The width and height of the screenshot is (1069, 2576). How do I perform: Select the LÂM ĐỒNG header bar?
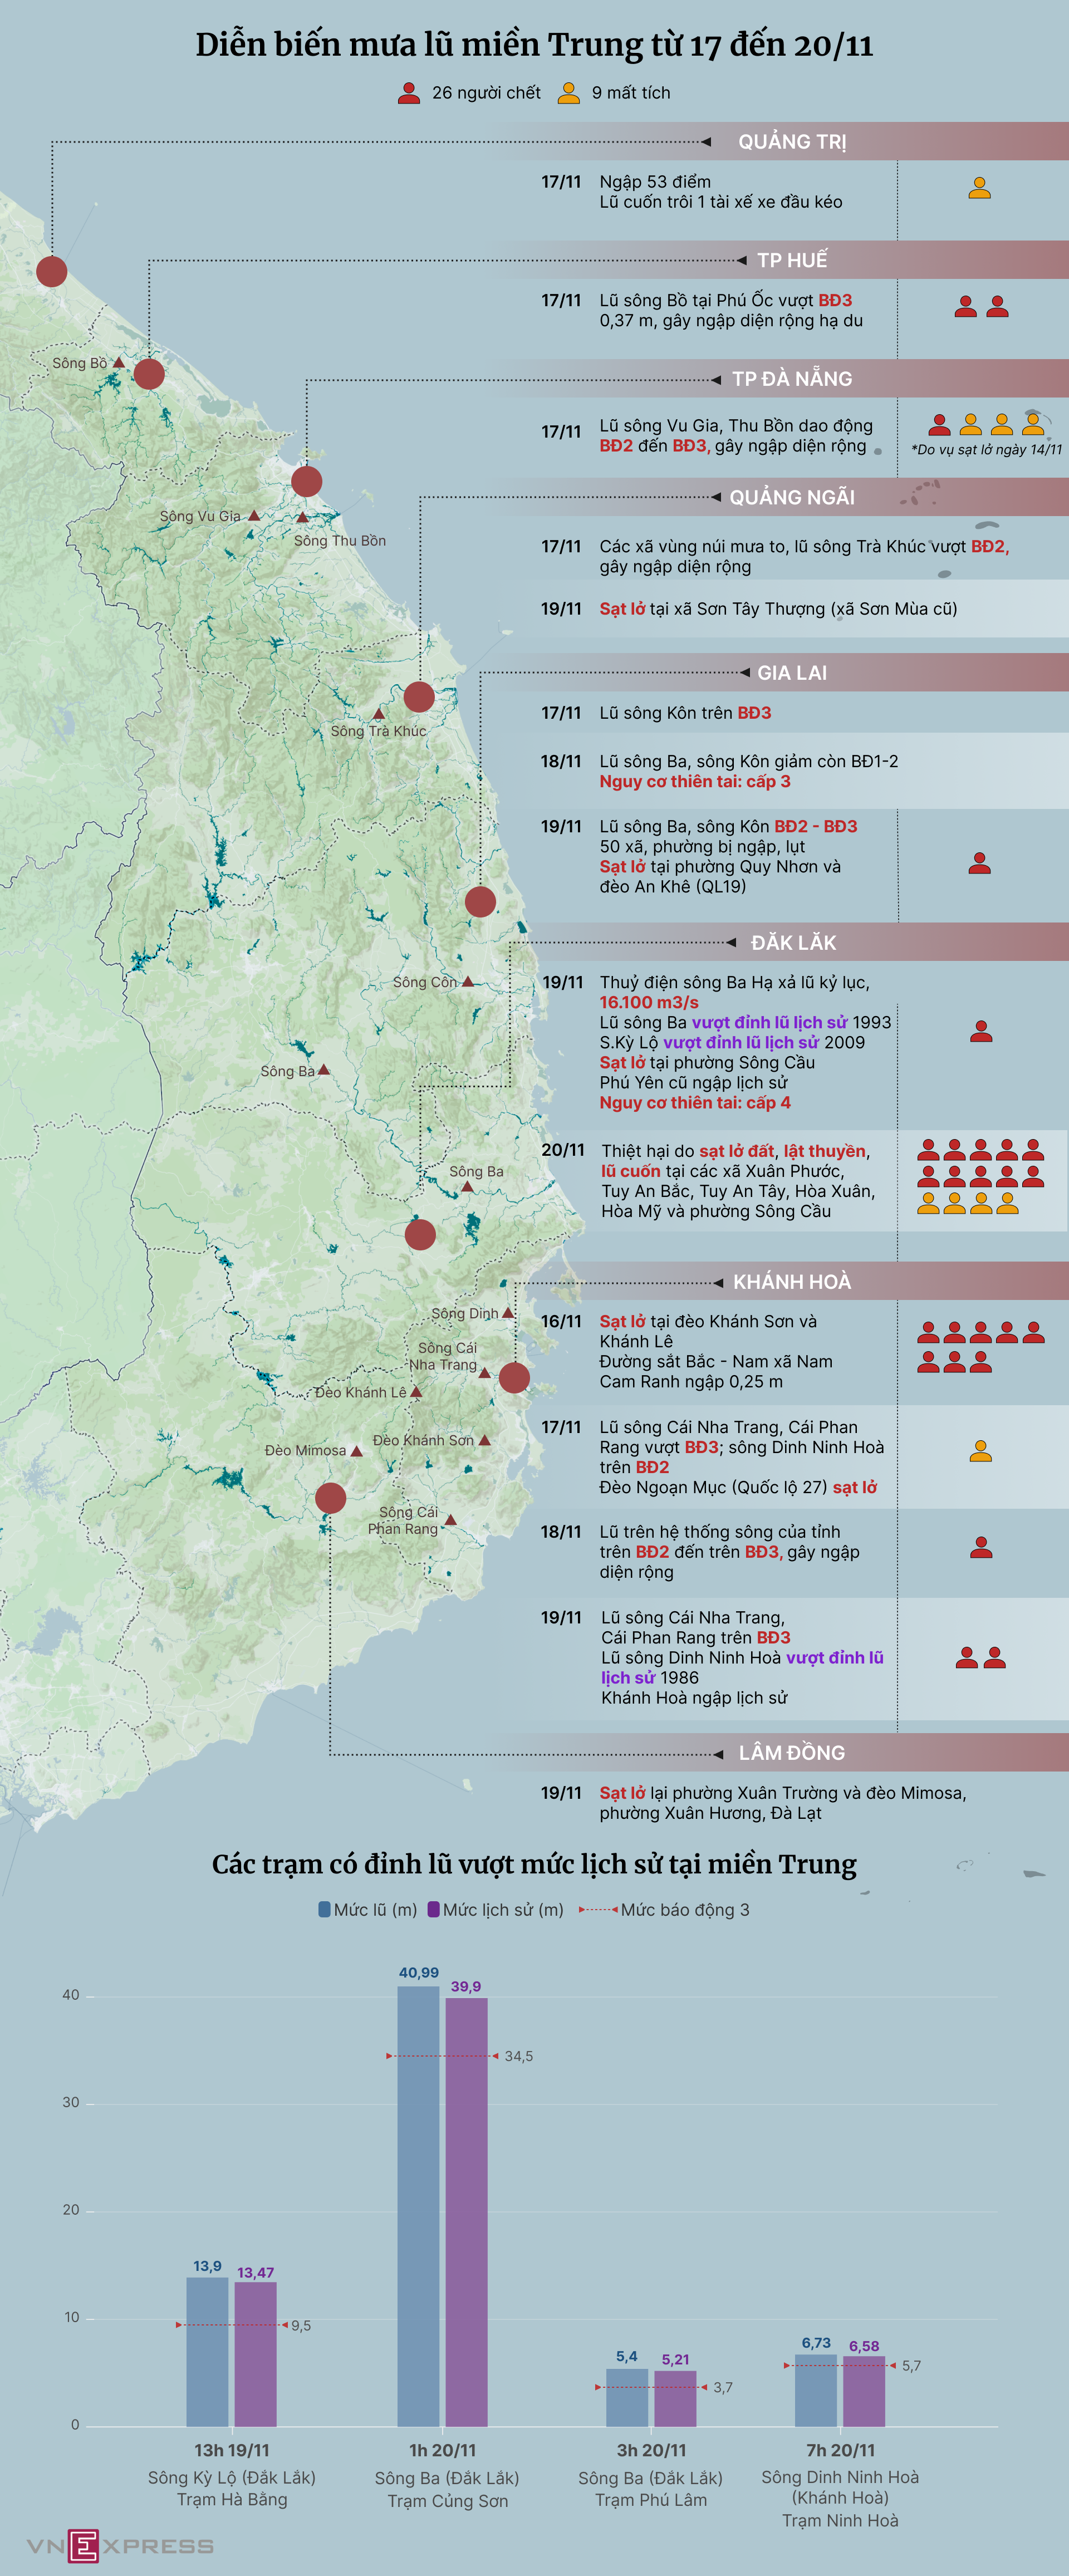pos(791,1753)
